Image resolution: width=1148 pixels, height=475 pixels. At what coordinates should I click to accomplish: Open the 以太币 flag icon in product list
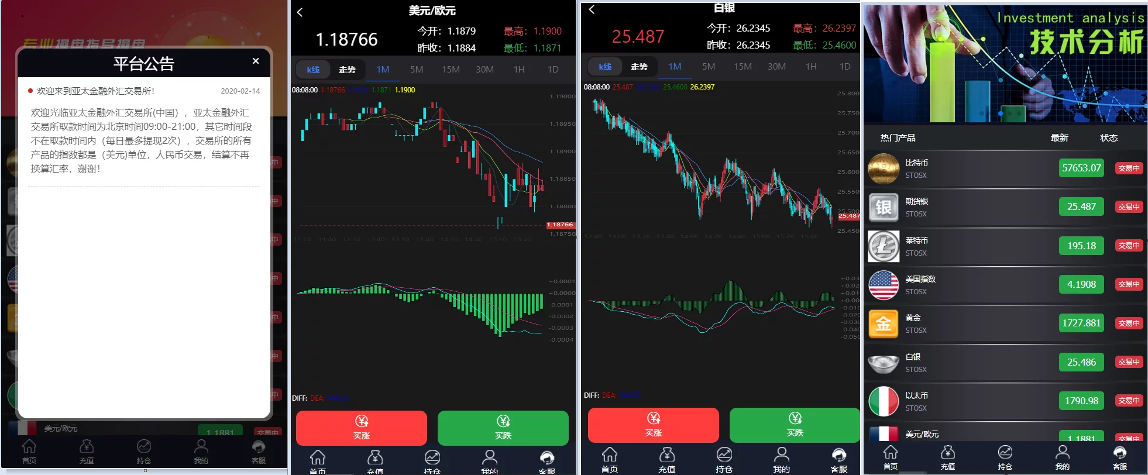coord(883,401)
